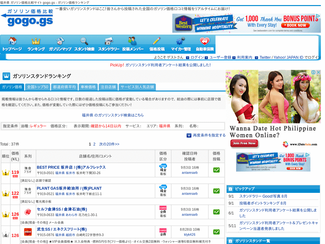This screenshot has height=244, width=325.
Task: Click the blue crown icon beside ガソリンスタンドランキング
Action: (x=6, y=76)
